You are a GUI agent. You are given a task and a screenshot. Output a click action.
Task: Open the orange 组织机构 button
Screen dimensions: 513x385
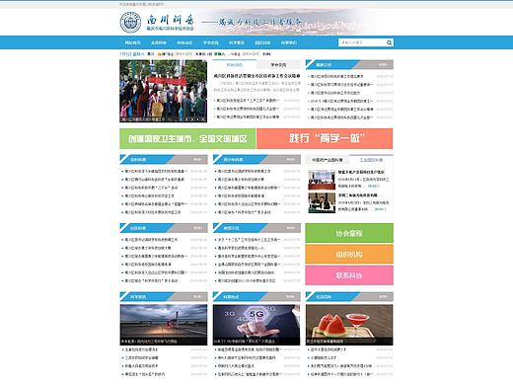tap(349, 255)
